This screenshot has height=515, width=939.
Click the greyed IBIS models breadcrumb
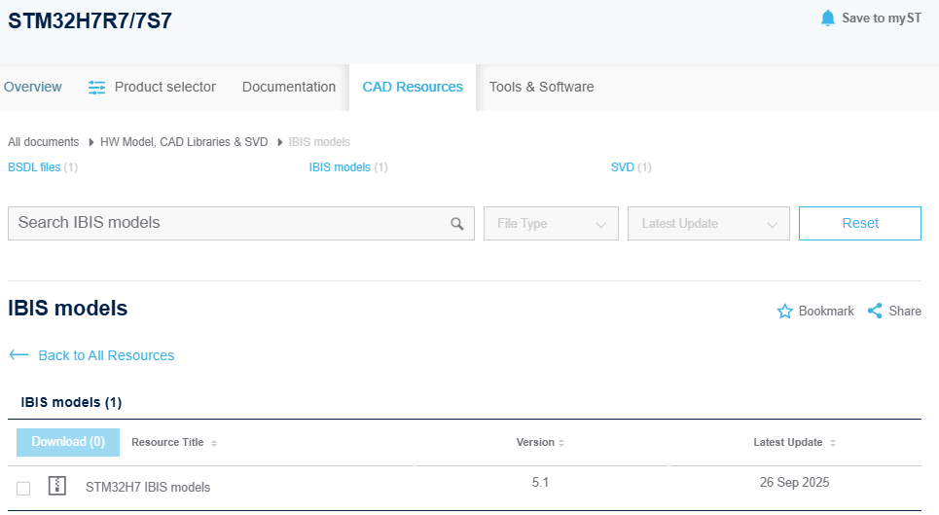[x=319, y=142]
